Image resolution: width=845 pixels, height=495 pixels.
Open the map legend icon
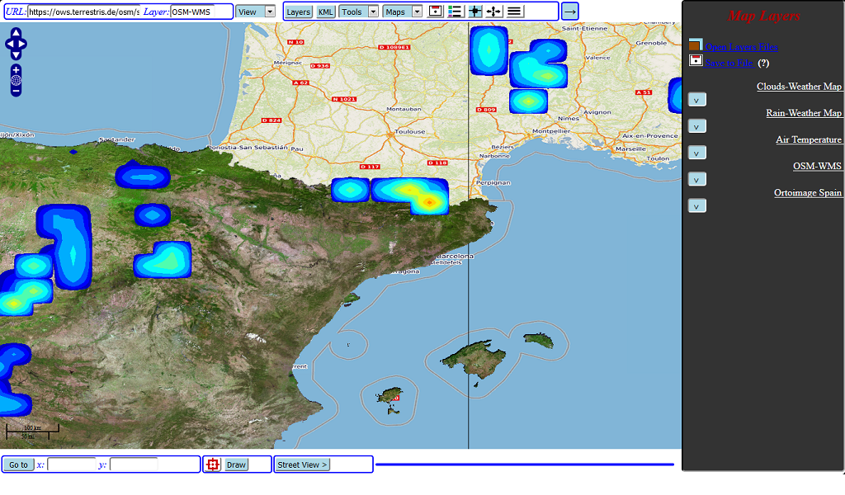click(x=455, y=11)
